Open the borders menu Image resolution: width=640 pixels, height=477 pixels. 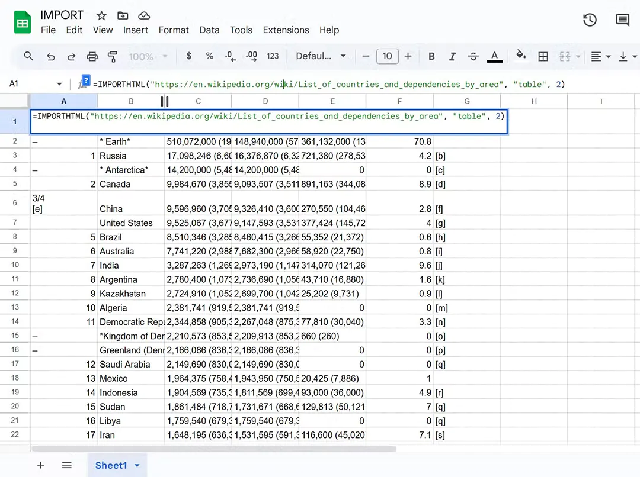[x=543, y=56]
